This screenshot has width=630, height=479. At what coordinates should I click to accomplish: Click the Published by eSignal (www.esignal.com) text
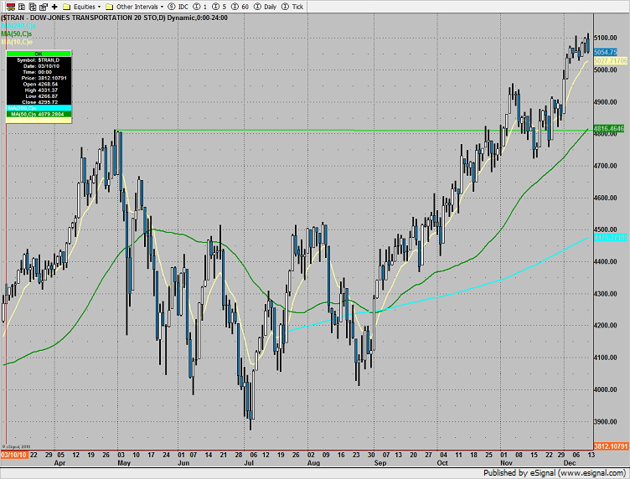554,473
